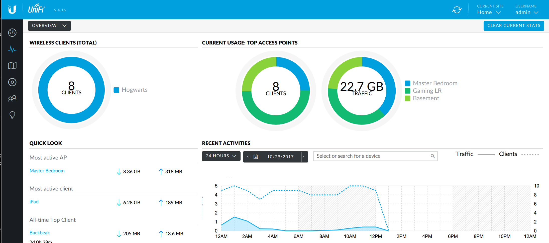Screen dimensions: 549x243
Task: Open calendar date picker icon
Action: click(256, 157)
